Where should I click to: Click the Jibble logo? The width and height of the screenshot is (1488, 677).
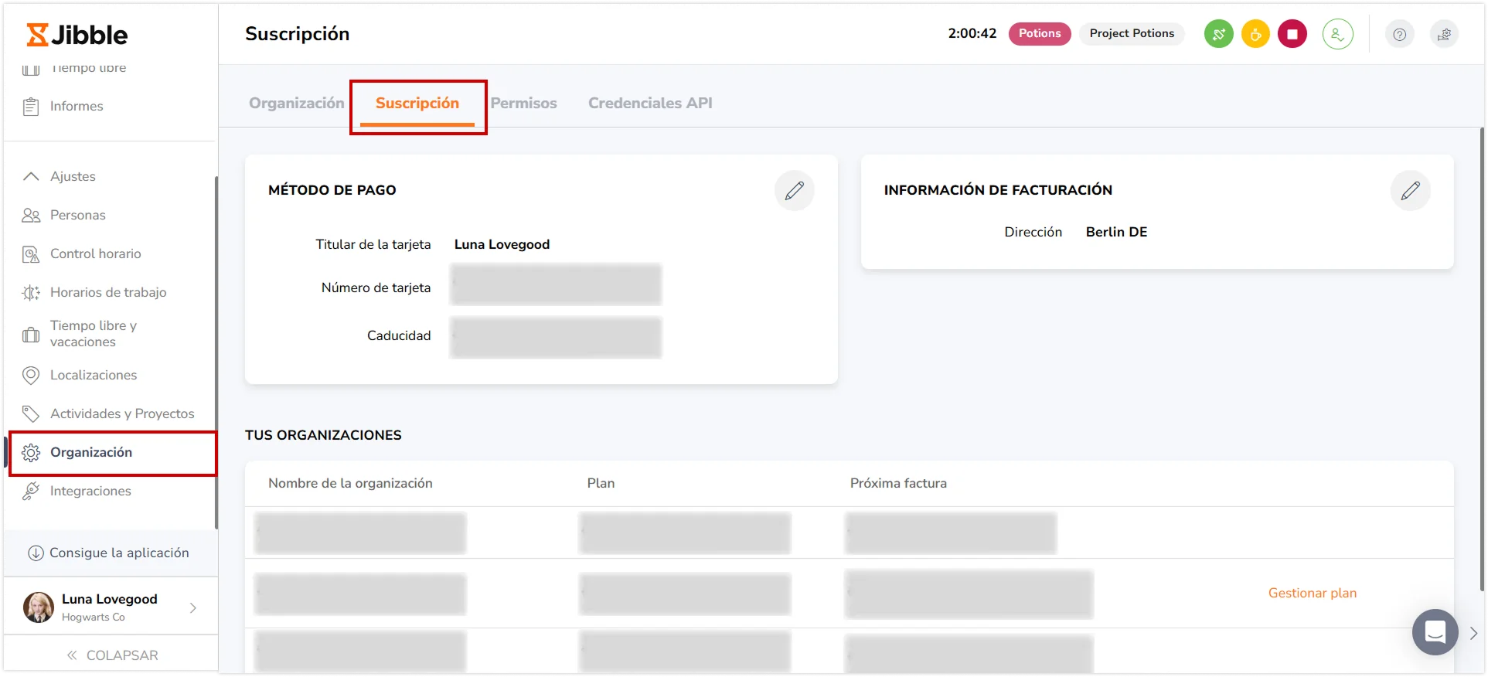tap(77, 35)
